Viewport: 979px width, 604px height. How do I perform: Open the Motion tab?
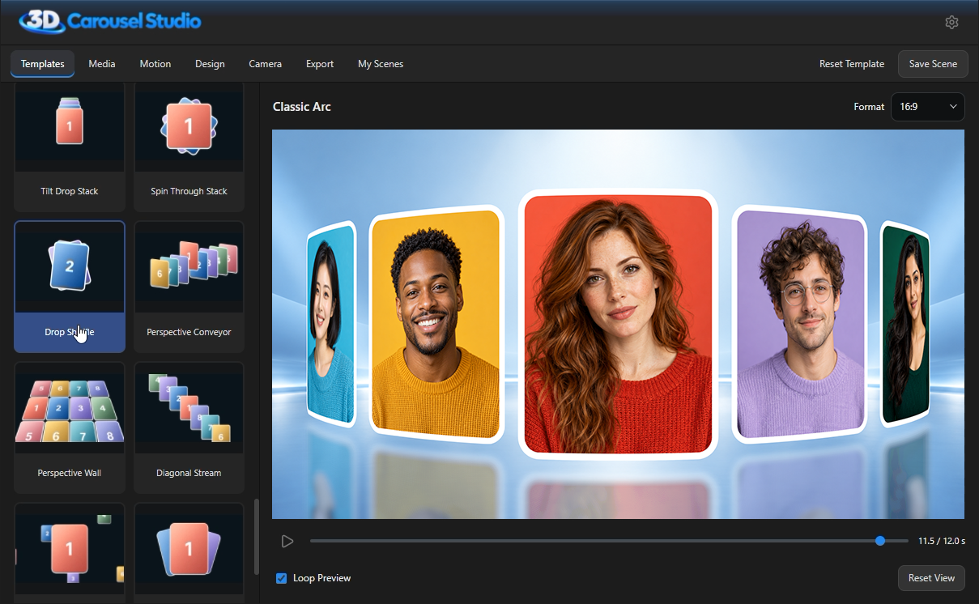click(x=155, y=64)
